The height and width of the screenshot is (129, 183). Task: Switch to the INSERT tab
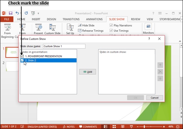(36, 19)
